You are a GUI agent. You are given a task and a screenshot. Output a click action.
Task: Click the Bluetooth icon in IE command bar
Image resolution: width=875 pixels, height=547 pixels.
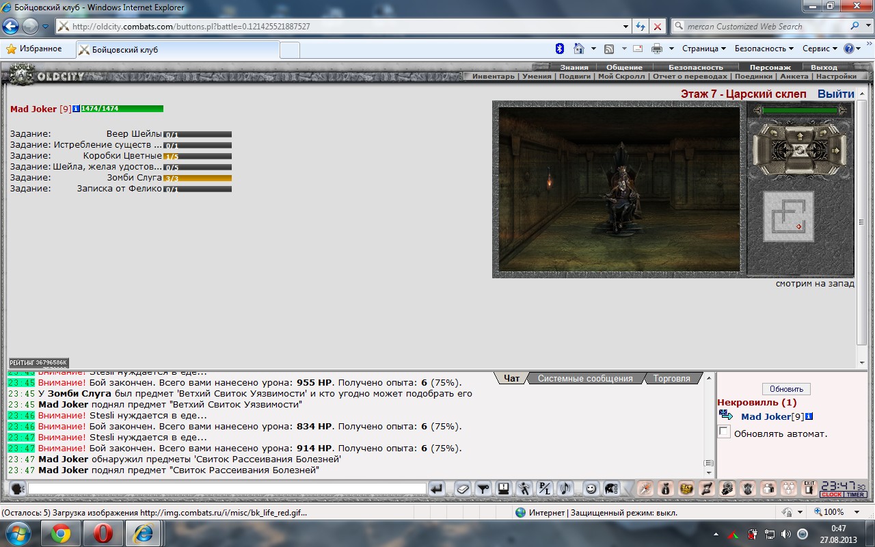coord(558,49)
